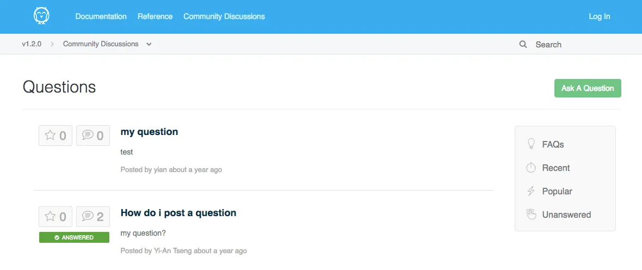Click the Popular lightning bolt icon
This screenshot has height=270, width=642.
[x=531, y=191]
